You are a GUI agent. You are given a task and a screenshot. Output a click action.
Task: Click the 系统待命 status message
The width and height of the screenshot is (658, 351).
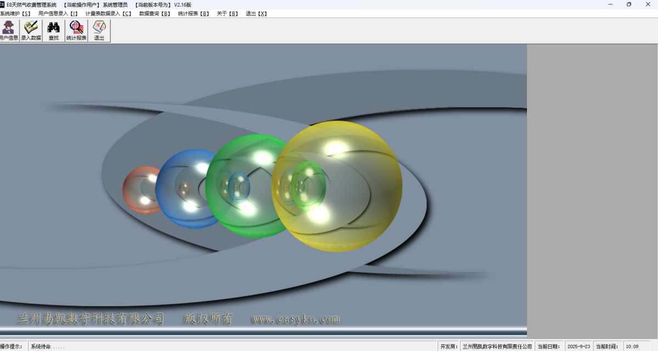pyautogui.click(x=48, y=347)
